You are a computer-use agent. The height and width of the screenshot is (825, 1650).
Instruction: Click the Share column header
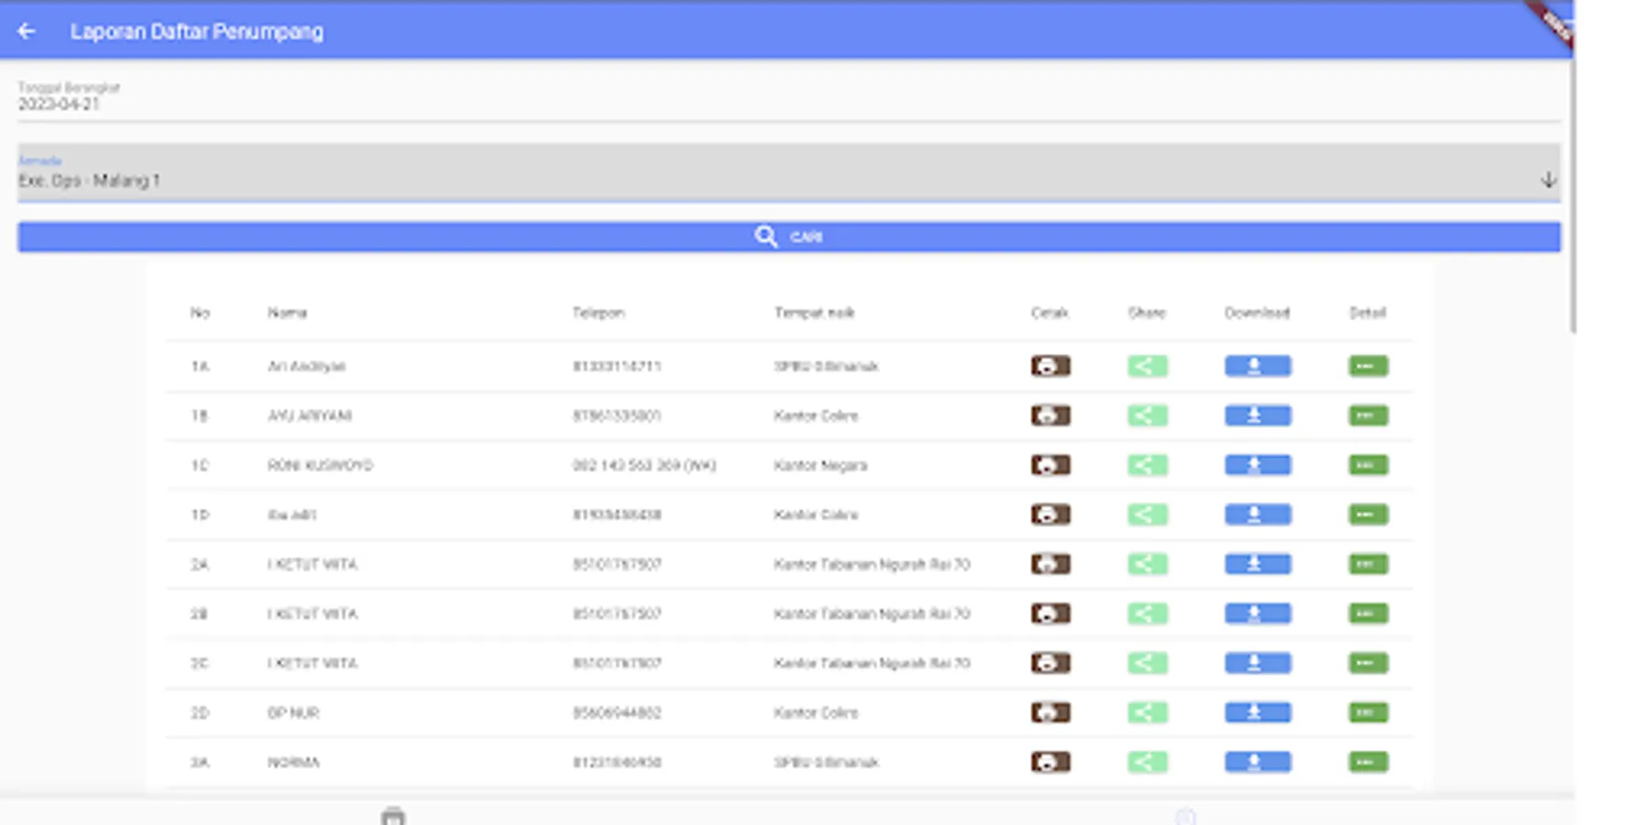click(1147, 313)
